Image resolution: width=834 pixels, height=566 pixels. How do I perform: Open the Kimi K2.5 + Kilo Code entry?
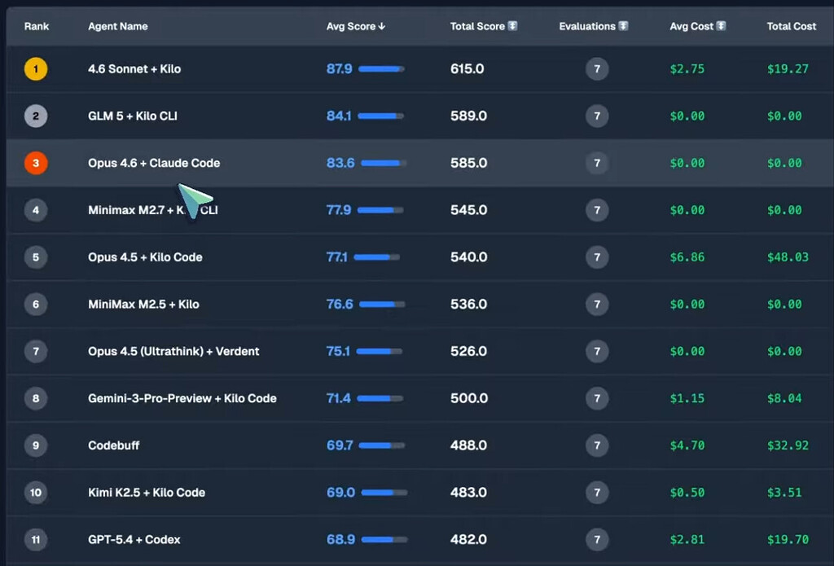coord(147,493)
